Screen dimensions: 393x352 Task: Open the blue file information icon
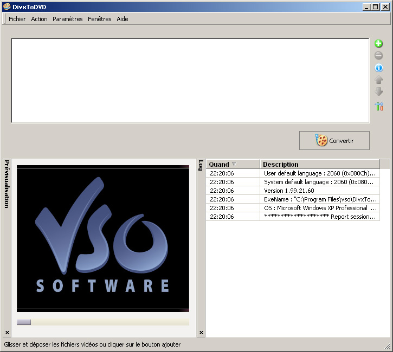[x=379, y=68]
